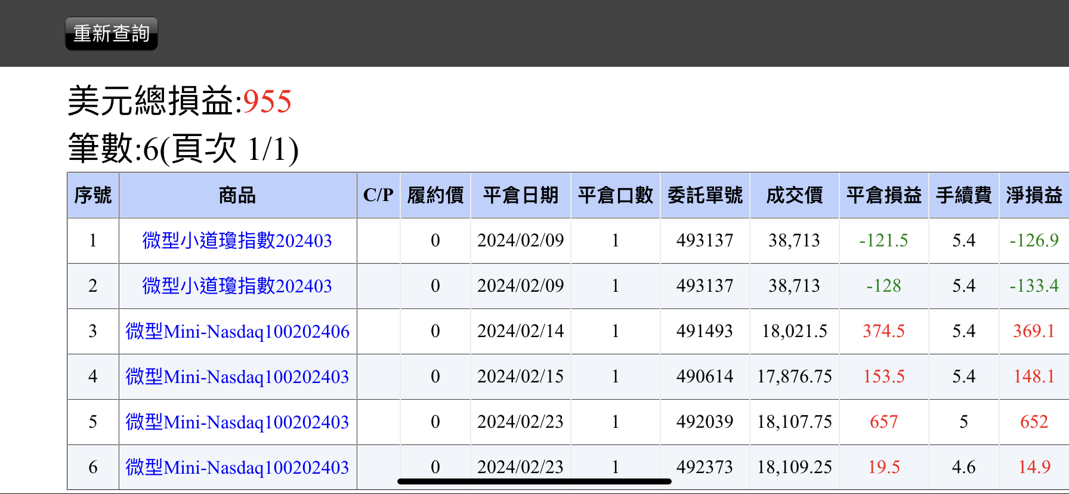Click order number 491493
The width and height of the screenshot is (1069, 494).
point(705,331)
